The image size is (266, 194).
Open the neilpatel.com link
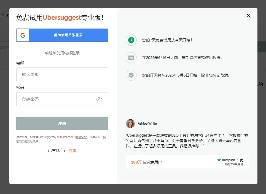click(65, 137)
